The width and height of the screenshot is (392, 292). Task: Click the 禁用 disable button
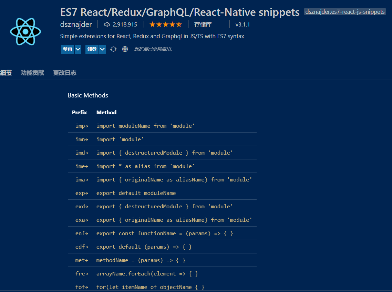(x=68, y=49)
